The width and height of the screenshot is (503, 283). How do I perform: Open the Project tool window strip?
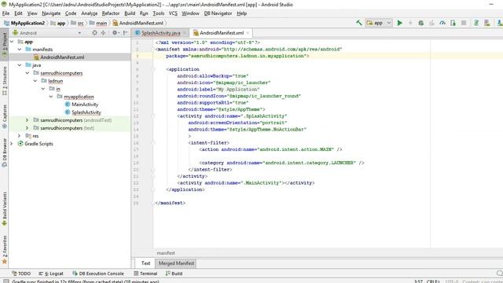[5, 44]
